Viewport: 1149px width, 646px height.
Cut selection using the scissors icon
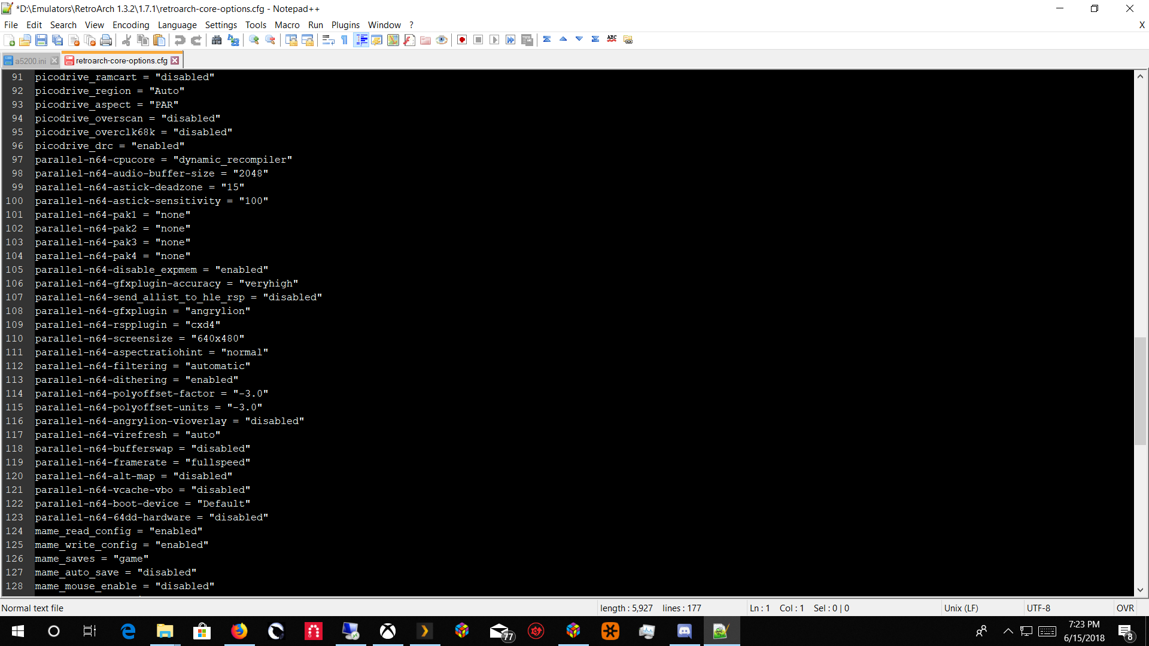coord(126,40)
